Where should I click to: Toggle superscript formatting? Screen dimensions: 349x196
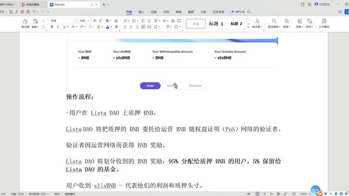click(x=82, y=27)
